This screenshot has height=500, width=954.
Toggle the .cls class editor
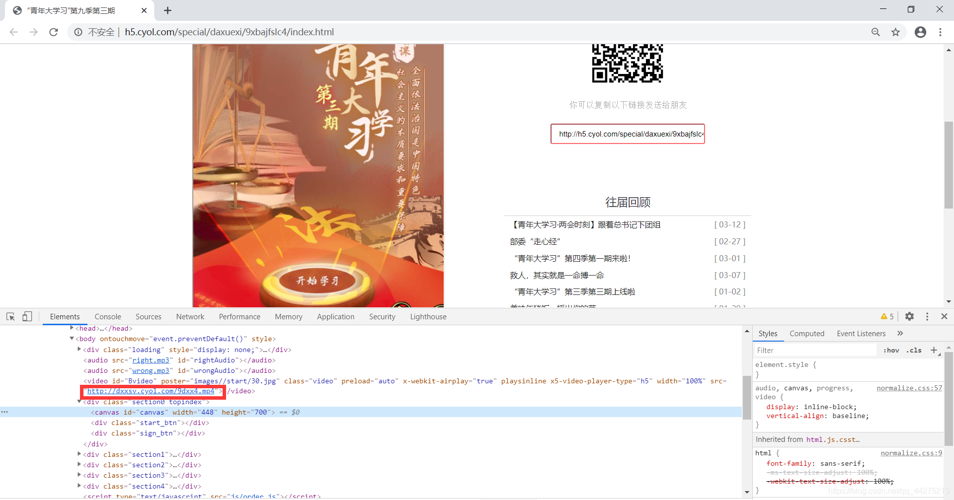point(914,351)
